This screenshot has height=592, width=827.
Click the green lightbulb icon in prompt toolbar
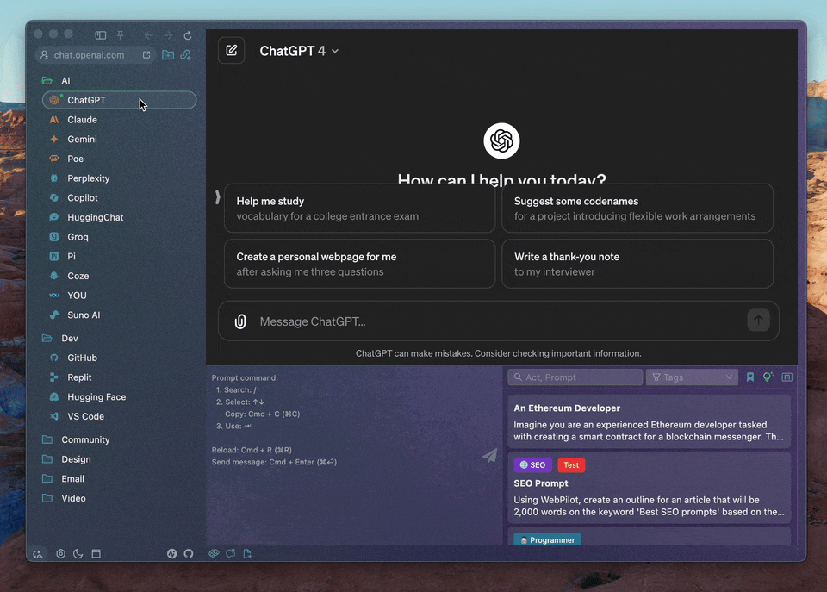(x=768, y=377)
